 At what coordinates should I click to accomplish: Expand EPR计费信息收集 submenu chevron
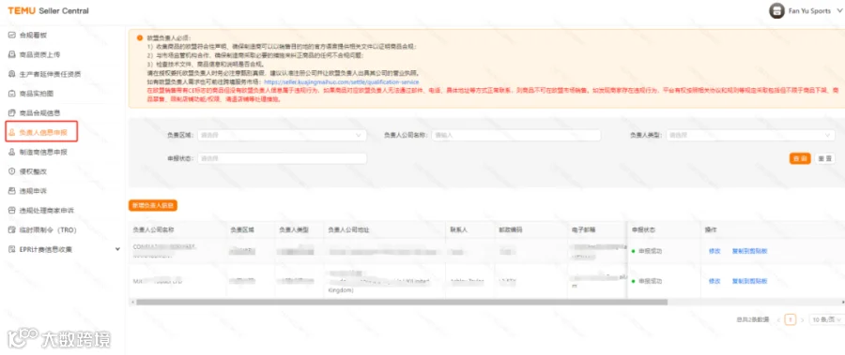[x=117, y=249]
